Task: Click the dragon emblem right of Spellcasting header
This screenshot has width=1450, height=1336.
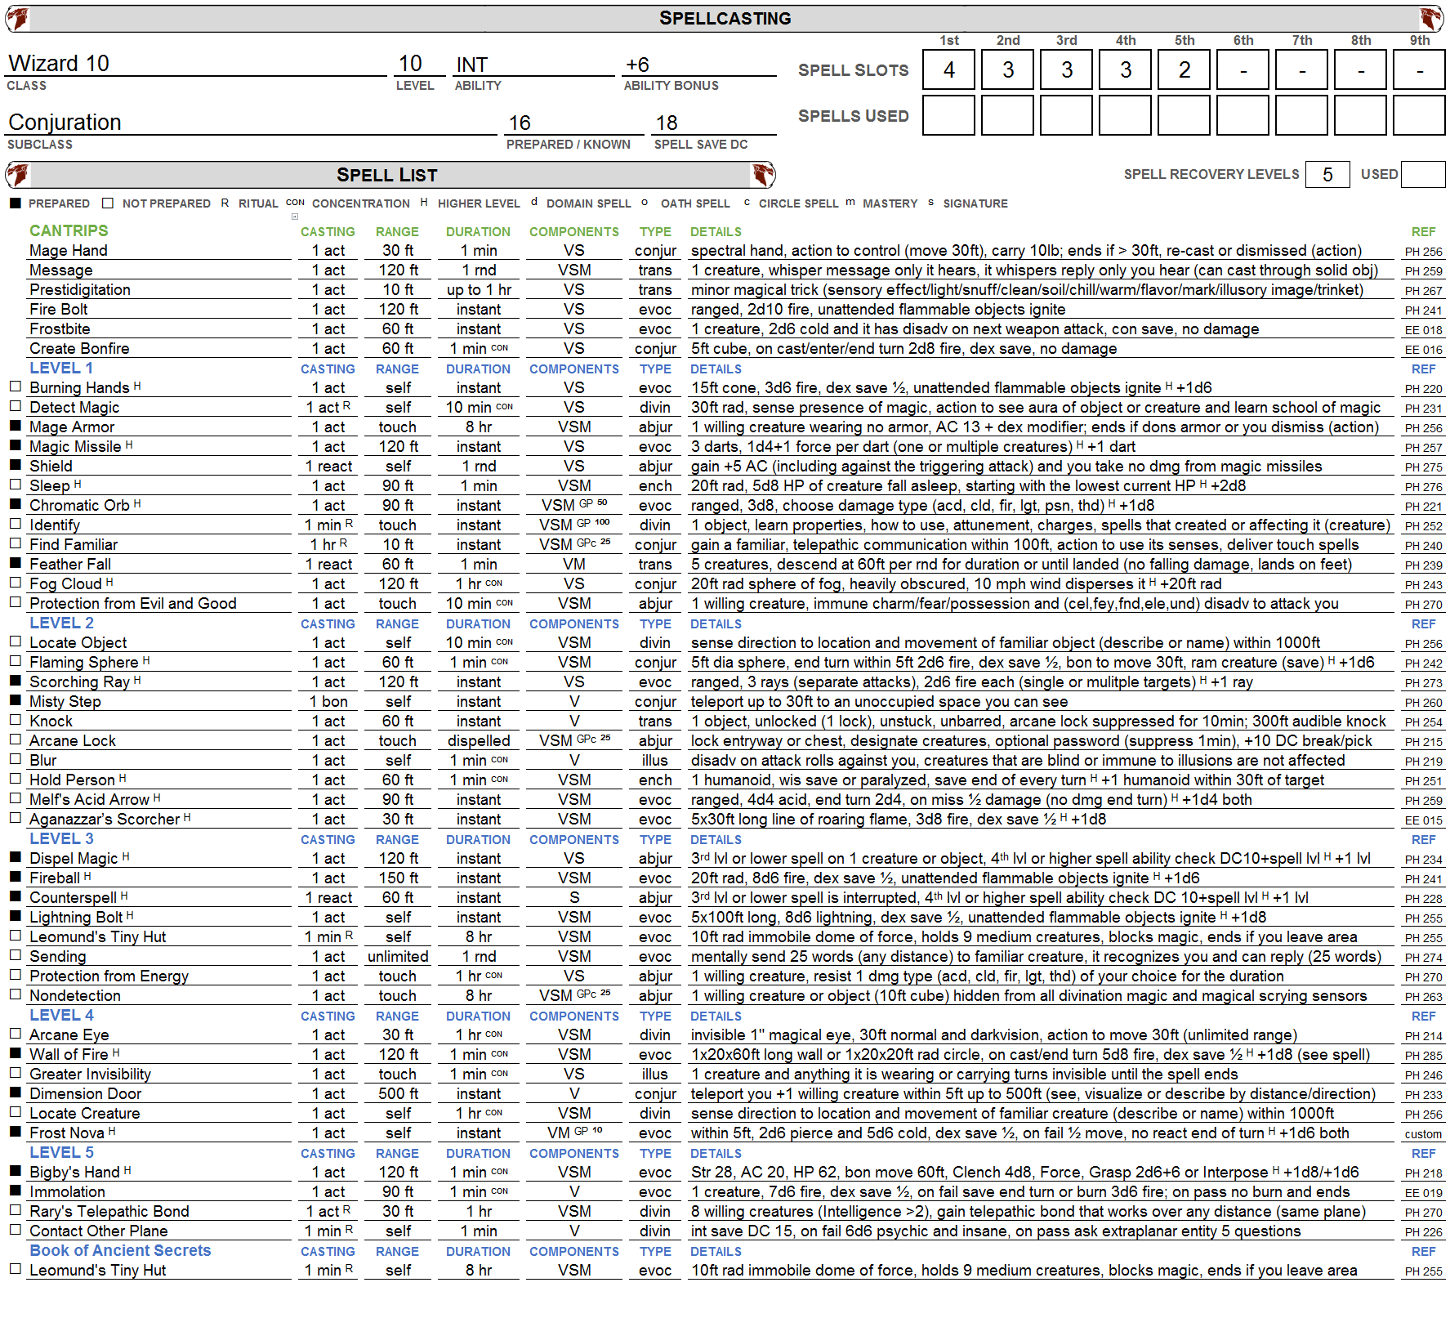Action: click(x=1430, y=18)
